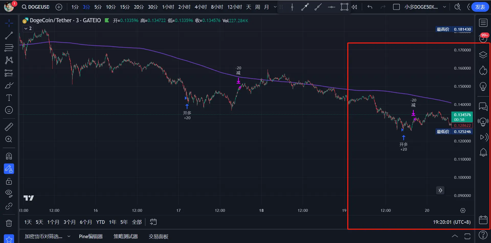This screenshot has height=243, width=491.
Task: Activate the zoom in tool
Action: coord(9,139)
